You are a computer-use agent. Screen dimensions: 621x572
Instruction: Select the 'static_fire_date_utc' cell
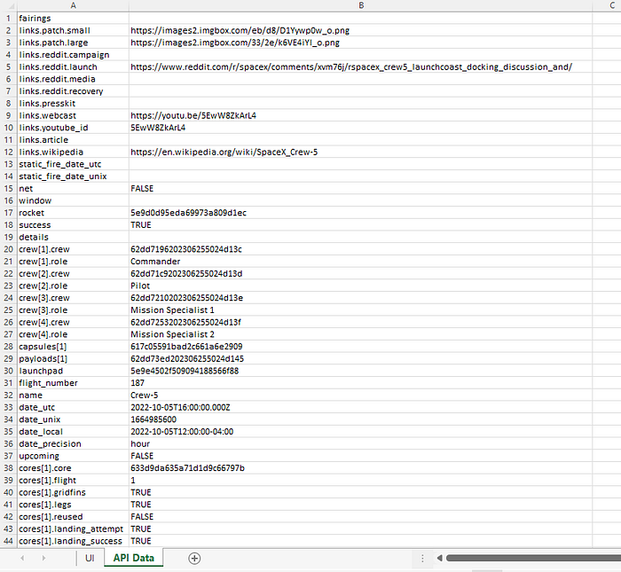[x=74, y=164]
